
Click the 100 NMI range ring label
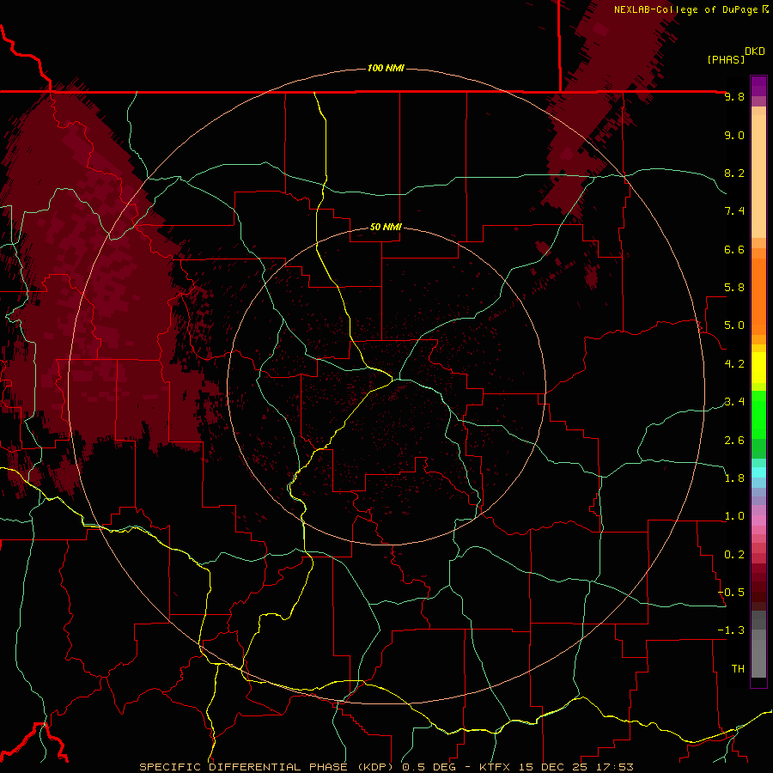(x=386, y=68)
